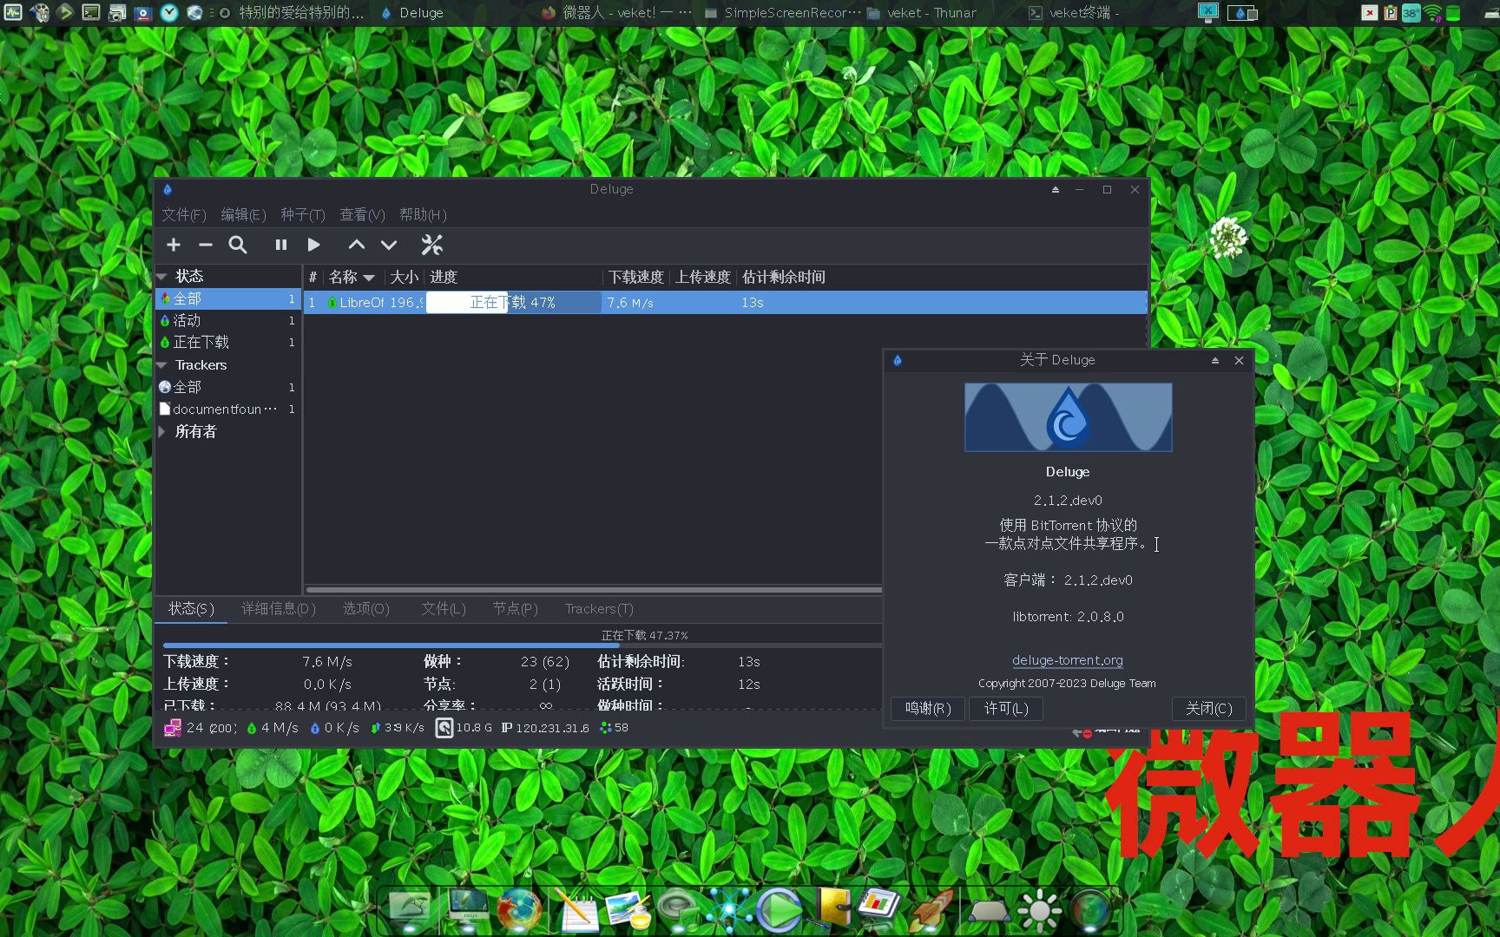Image resolution: width=1500 pixels, height=937 pixels.
Task: Resume the selected torrent
Action: point(314,246)
